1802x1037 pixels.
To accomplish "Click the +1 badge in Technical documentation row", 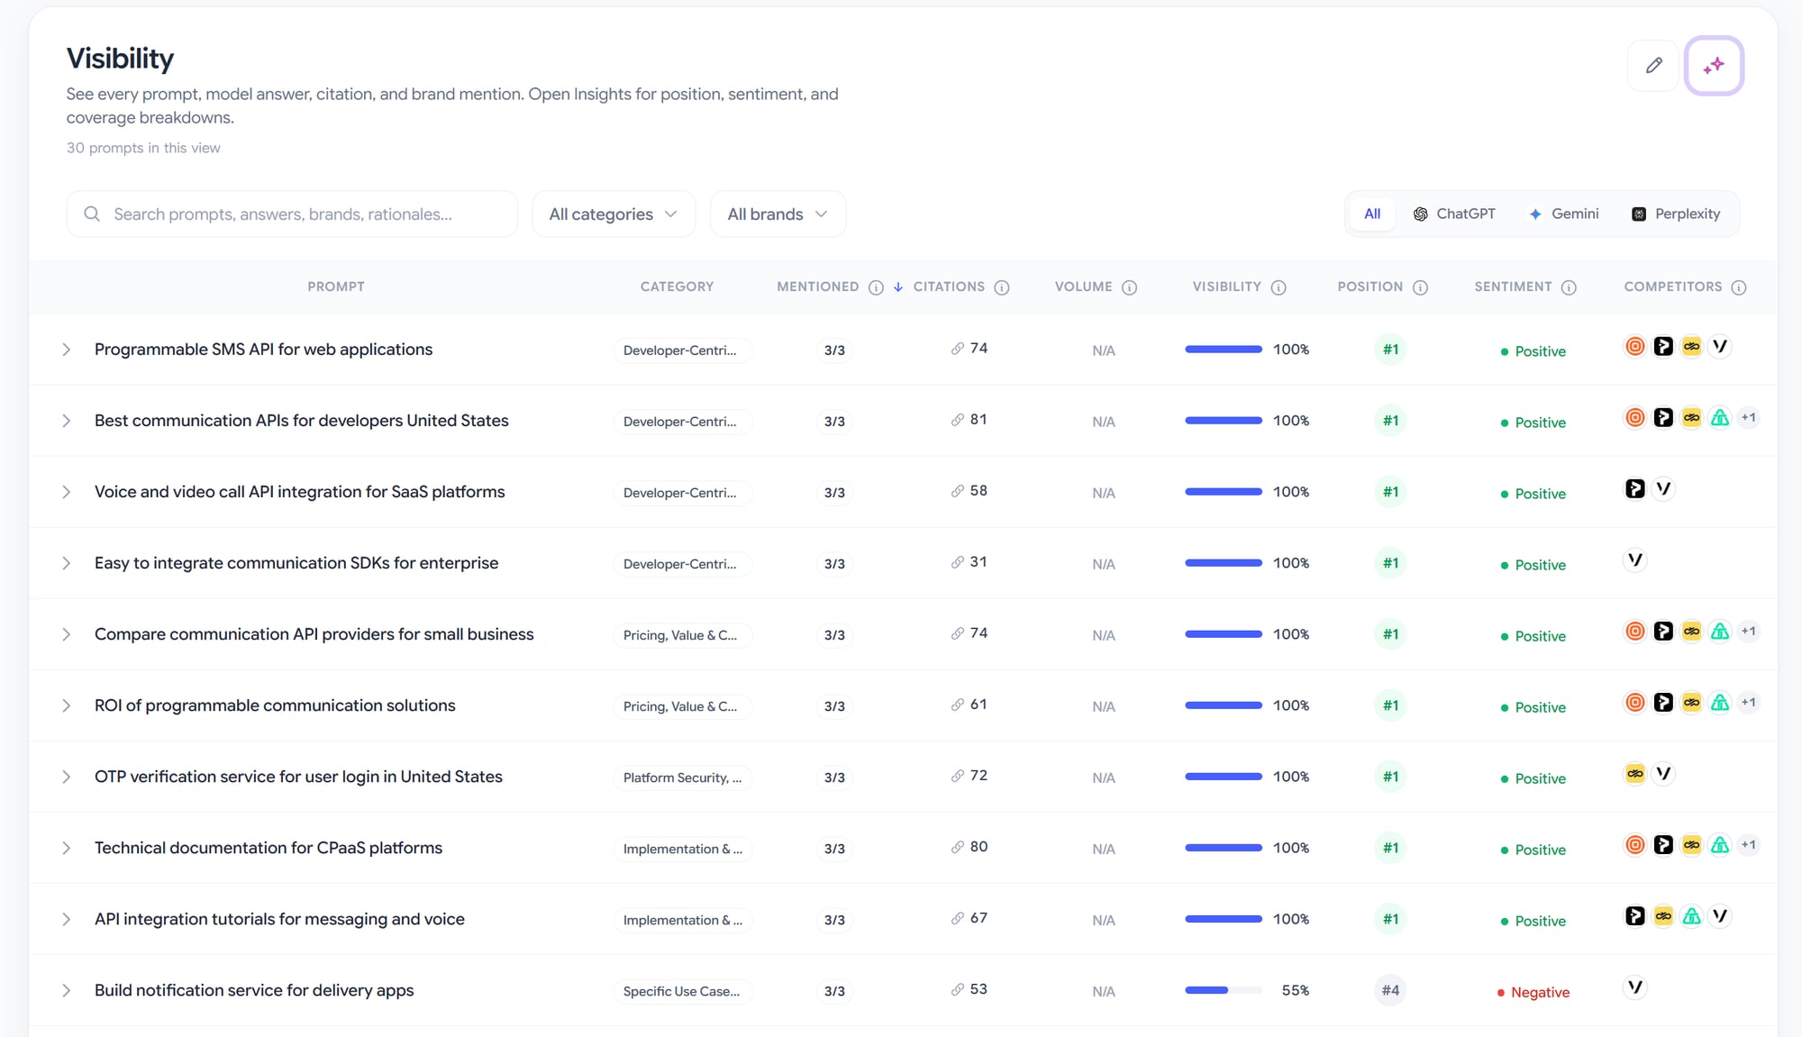I will pyautogui.click(x=1749, y=844).
